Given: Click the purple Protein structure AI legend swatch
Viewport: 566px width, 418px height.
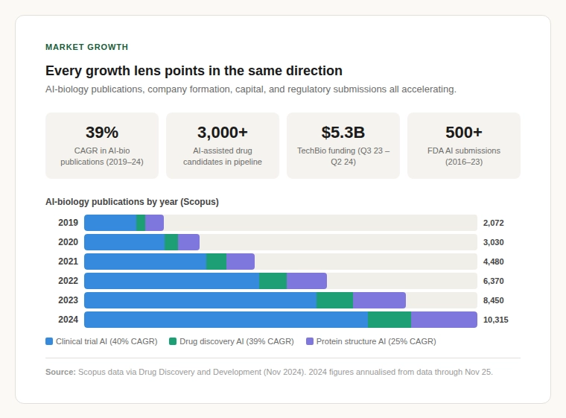Looking at the screenshot, I should [x=310, y=341].
